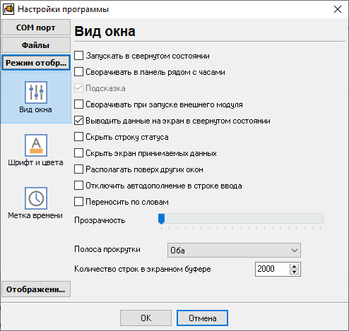The image size is (349, 331).
Task: Enable Располагать поверх других окон
Action: [x=78, y=169]
